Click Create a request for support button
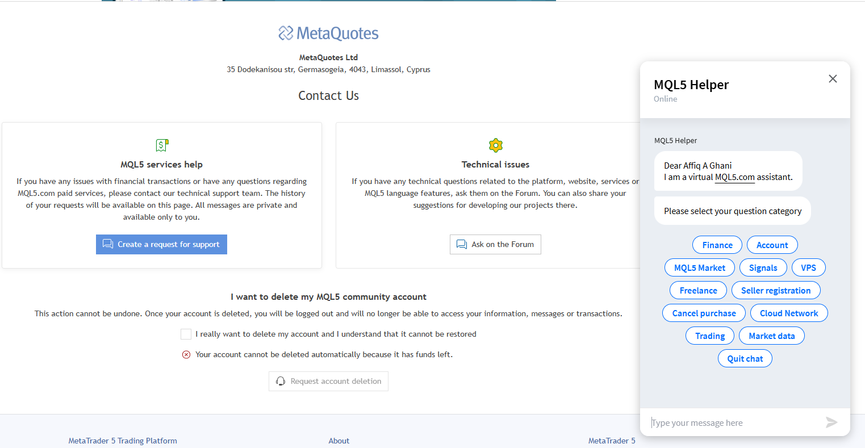Viewport: 865px width, 448px height. pos(161,244)
